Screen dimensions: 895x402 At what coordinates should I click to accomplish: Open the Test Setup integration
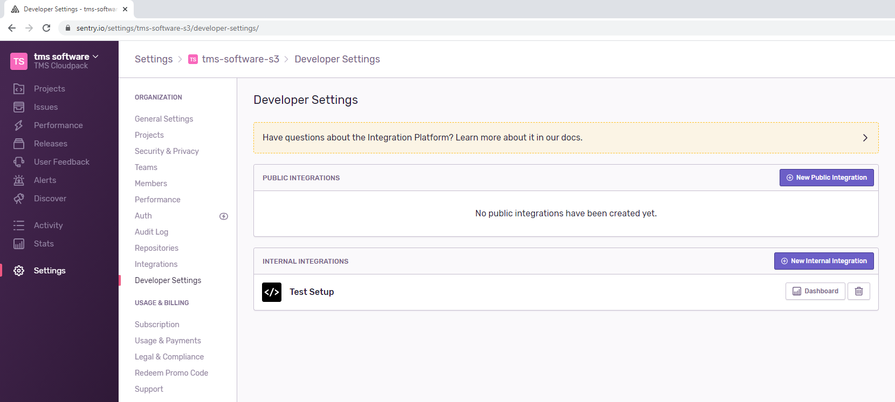[312, 292]
